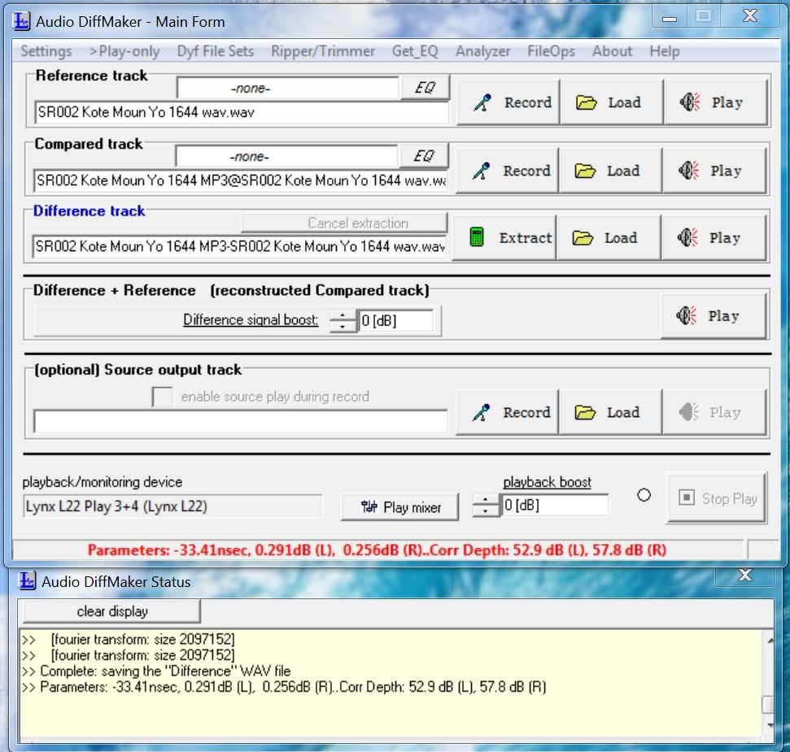Click the Lynx L22 playback device field
This screenshot has height=752, width=790.
tap(172, 506)
